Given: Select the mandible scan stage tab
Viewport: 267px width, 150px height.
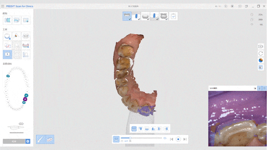Looking at the screenshot, I should (145, 16).
